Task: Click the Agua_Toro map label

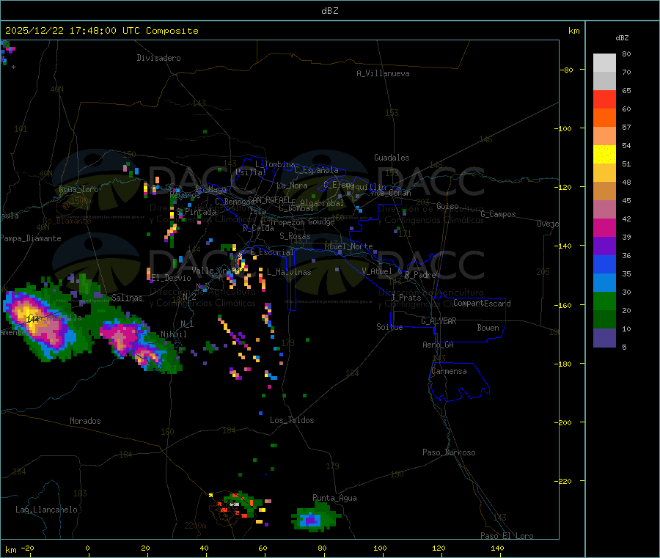Action: [x=78, y=189]
